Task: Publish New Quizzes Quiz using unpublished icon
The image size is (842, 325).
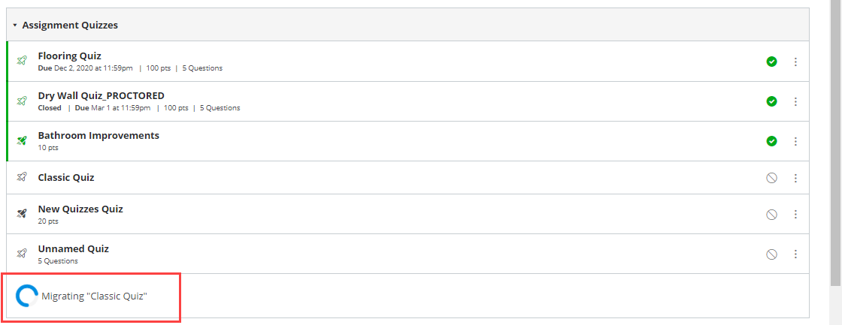Action: 771,215
